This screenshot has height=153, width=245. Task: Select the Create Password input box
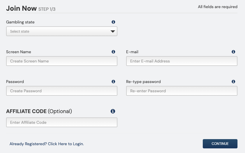click(x=62, y=91)
